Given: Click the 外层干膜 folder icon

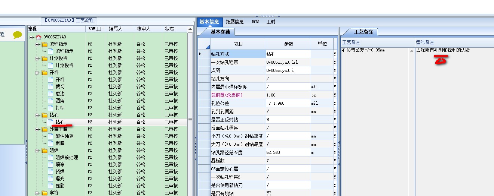Looking at the screenshot, I should pos(45,129).
